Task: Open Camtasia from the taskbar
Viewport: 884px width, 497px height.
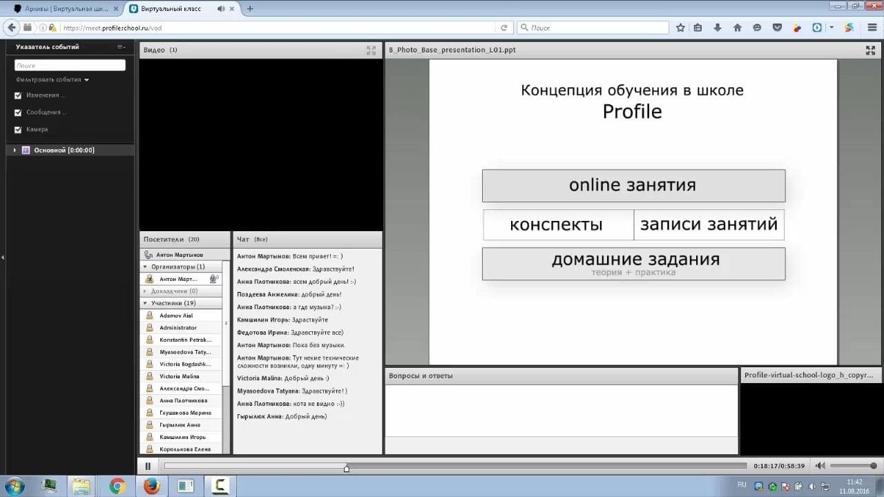Action: 221,487
